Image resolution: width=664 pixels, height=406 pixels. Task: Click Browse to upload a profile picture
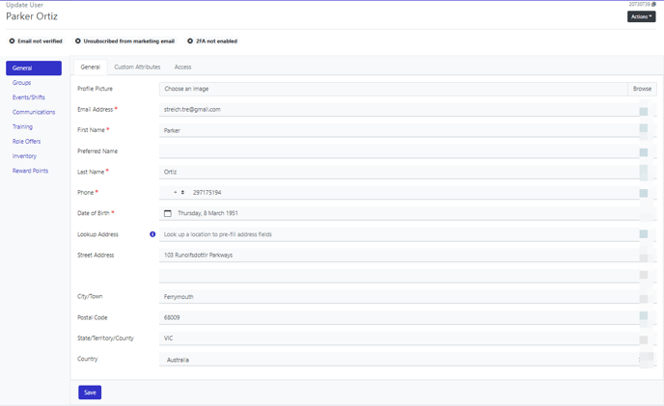[x=642, y=89]
